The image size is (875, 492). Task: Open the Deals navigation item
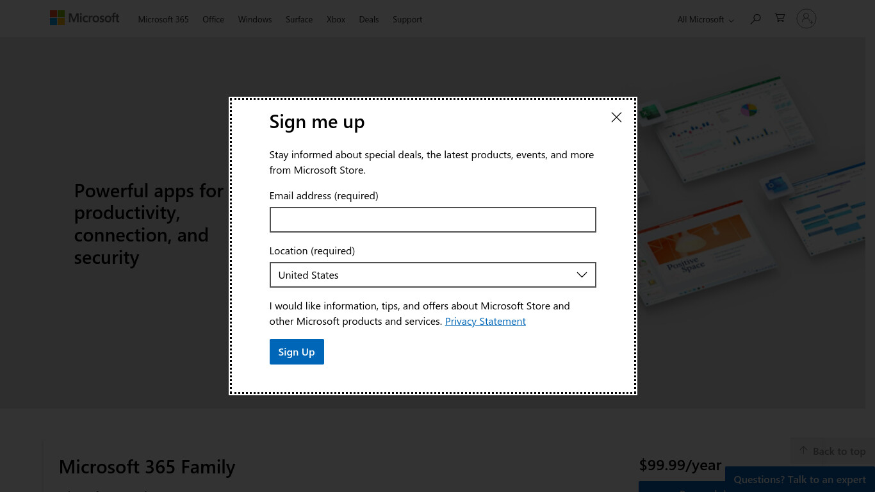[369, 20]
